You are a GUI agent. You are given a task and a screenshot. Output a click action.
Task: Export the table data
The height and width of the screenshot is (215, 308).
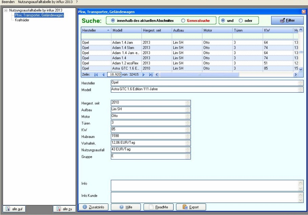pos(191,207)
